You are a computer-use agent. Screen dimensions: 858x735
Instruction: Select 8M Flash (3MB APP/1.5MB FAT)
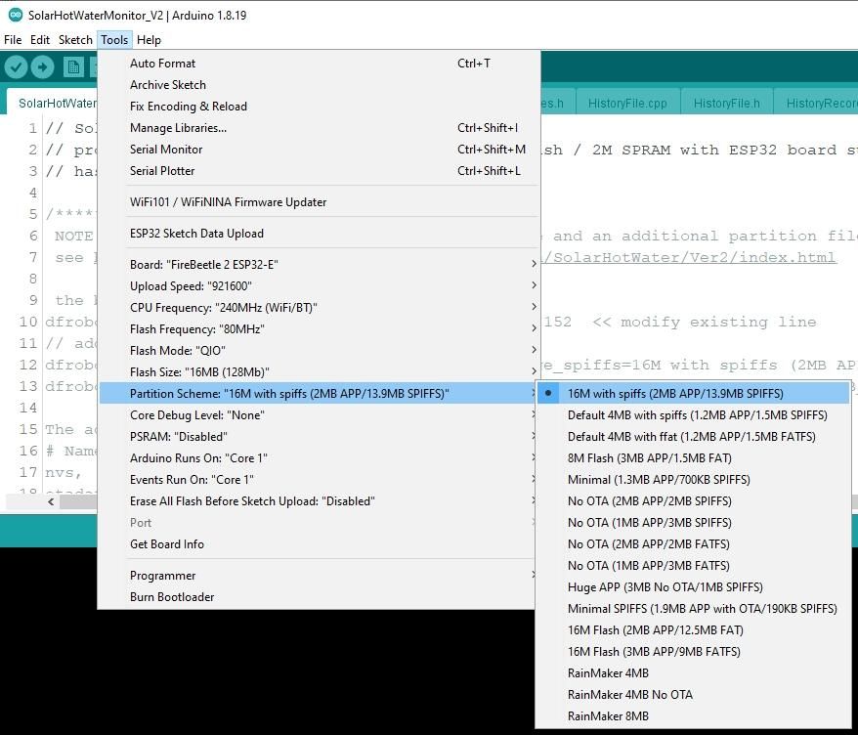pos(693,458)
